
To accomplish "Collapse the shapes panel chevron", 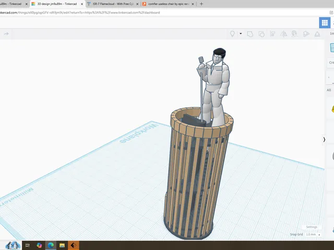I will click(324, 140).
